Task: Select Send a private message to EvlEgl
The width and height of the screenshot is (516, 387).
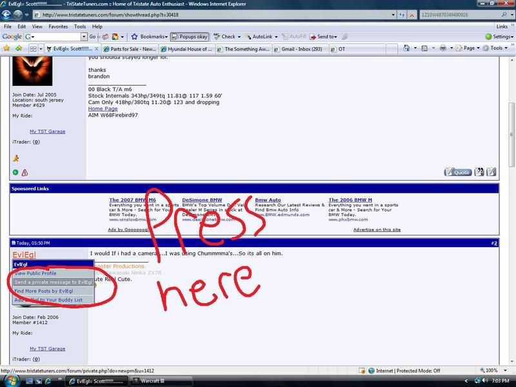Action: coord(53,282)
